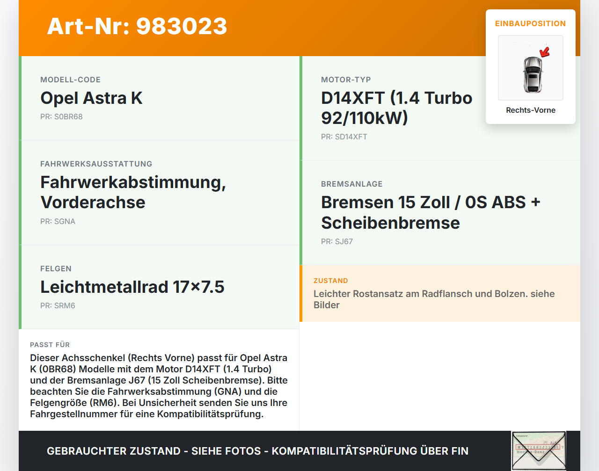Viewport: 599px width, 471px height.
Task: Switch to the Fahrwerksausstattung section
Action: point(159,192)
